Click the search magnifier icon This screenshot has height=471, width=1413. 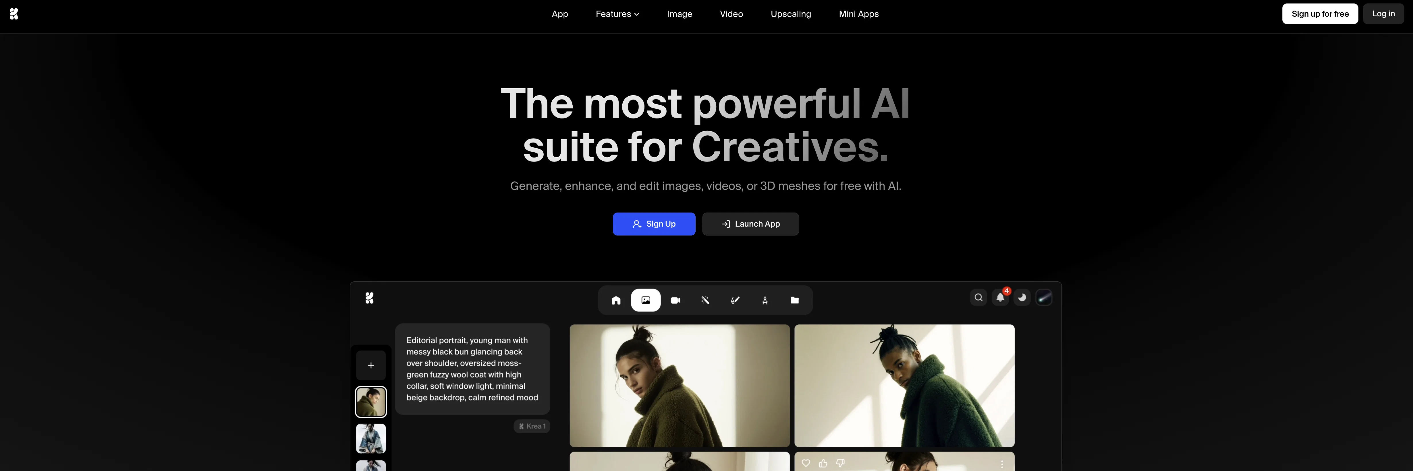pyautogui.click(x=978, y=297)
